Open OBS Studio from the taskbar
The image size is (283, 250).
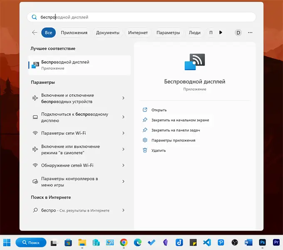tap(235, 242)
